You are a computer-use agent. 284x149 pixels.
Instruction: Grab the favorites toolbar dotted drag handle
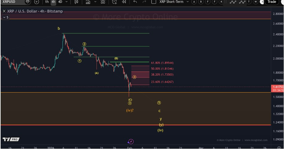(225, 2)
